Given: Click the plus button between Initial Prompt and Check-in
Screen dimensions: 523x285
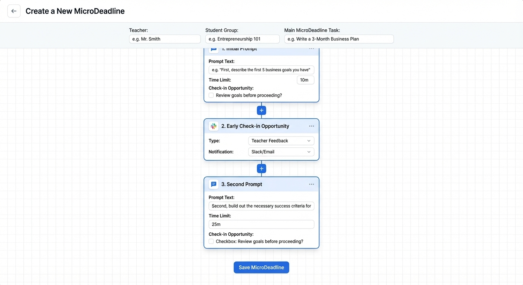Looking at the screenshot, I should click(x=261, y=110).
